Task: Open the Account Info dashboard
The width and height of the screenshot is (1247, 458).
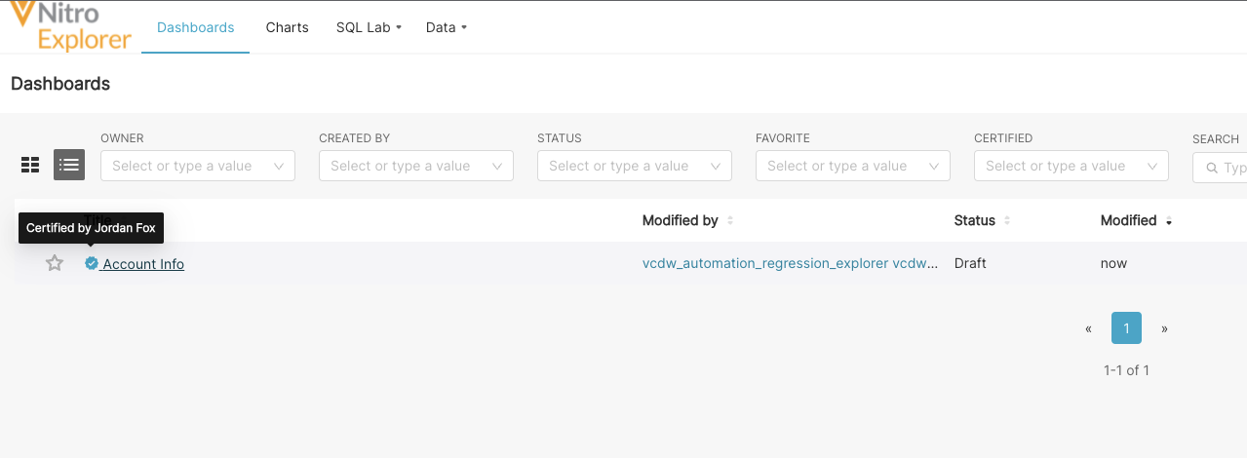Action: tap(143, 264)
